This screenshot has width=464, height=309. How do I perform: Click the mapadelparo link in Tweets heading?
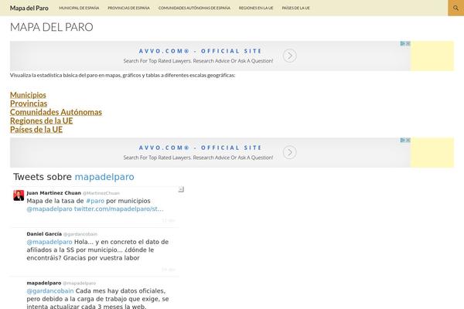click(104, 177)
